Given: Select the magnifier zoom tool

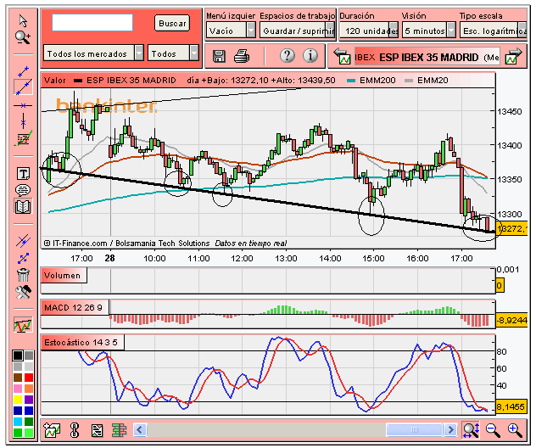Looking at the screenshot, I should (23, 37).
